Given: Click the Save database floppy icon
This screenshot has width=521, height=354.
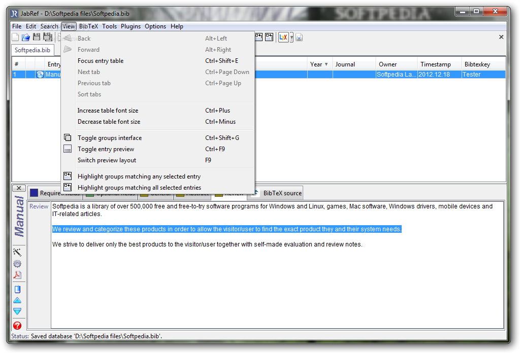Looking at the screenshot, I should tap(37, 37).
